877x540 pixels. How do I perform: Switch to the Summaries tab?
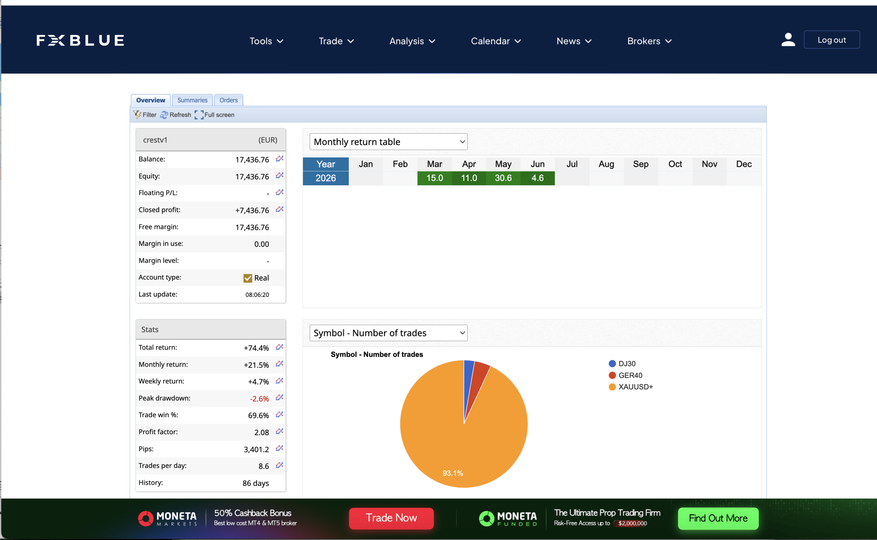click(192, 100)
